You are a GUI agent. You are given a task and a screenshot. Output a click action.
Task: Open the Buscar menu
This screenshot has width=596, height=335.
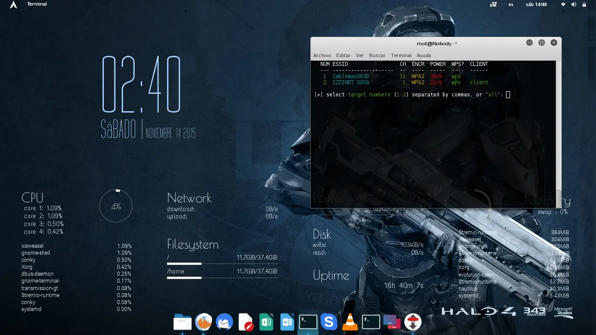point(377,55)
